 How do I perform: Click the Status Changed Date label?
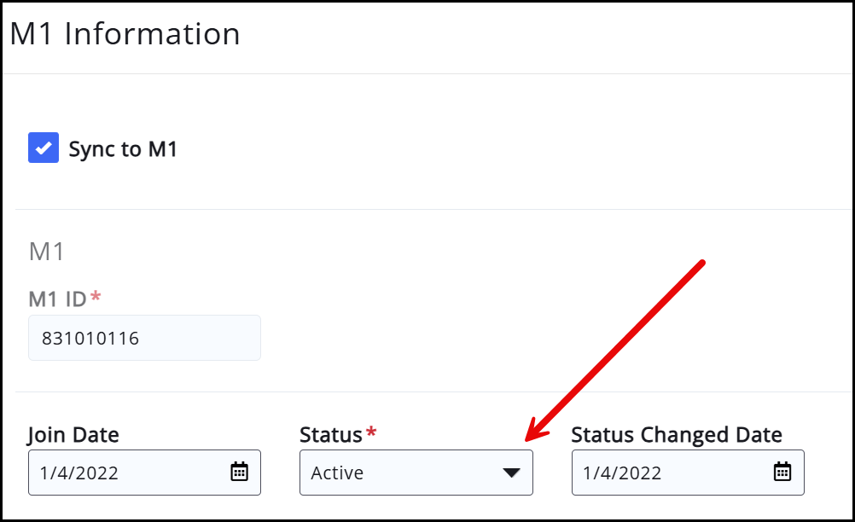677,435
